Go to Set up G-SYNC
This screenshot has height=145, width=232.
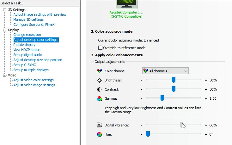click(25, 65)
